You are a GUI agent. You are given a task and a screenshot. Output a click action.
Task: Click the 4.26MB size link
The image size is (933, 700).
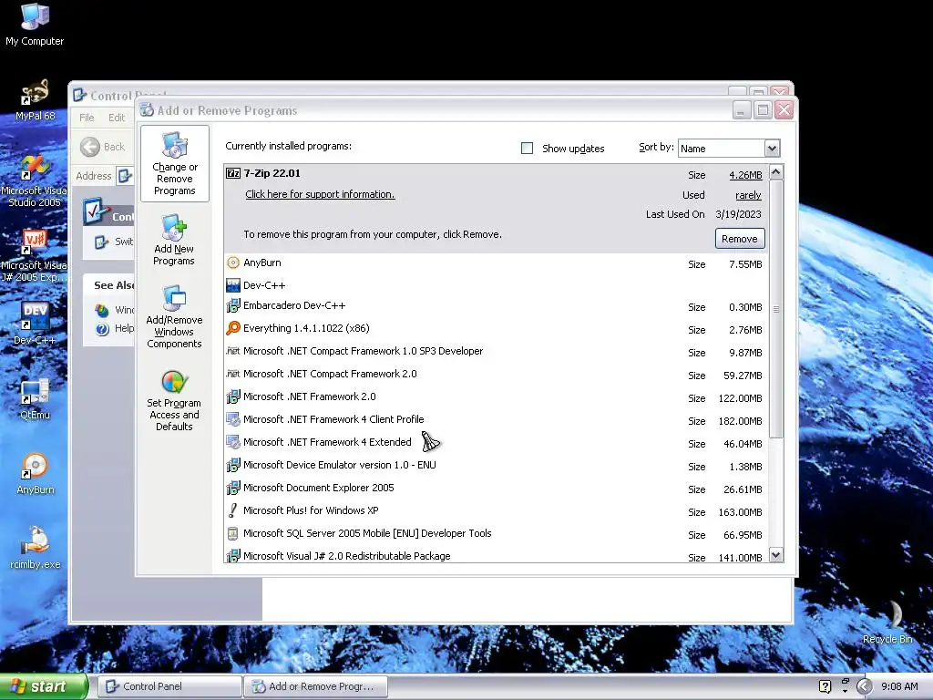coord(745,175)
